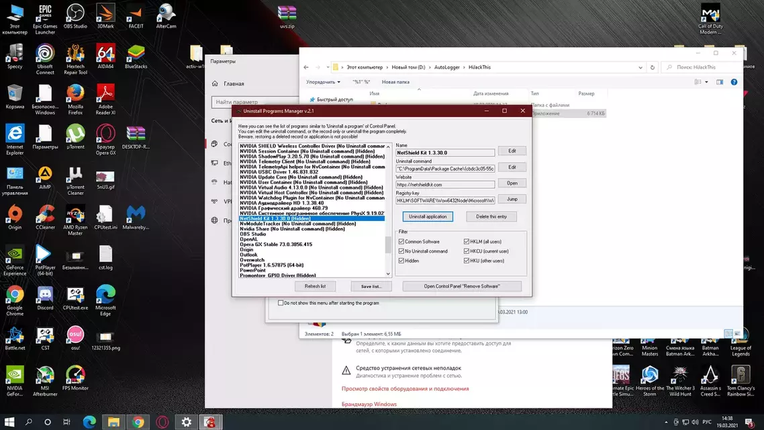
Task: Open AIDA64 desktop icon
Action: coord(105,56)
